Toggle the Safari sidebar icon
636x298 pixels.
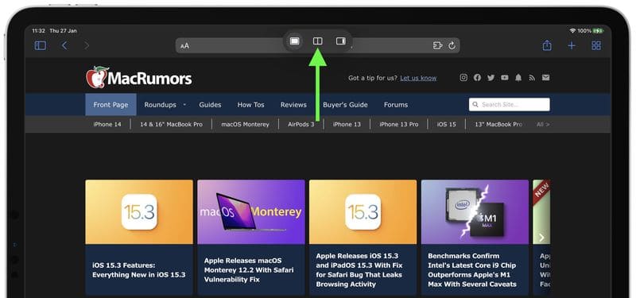tap(41, 45)
